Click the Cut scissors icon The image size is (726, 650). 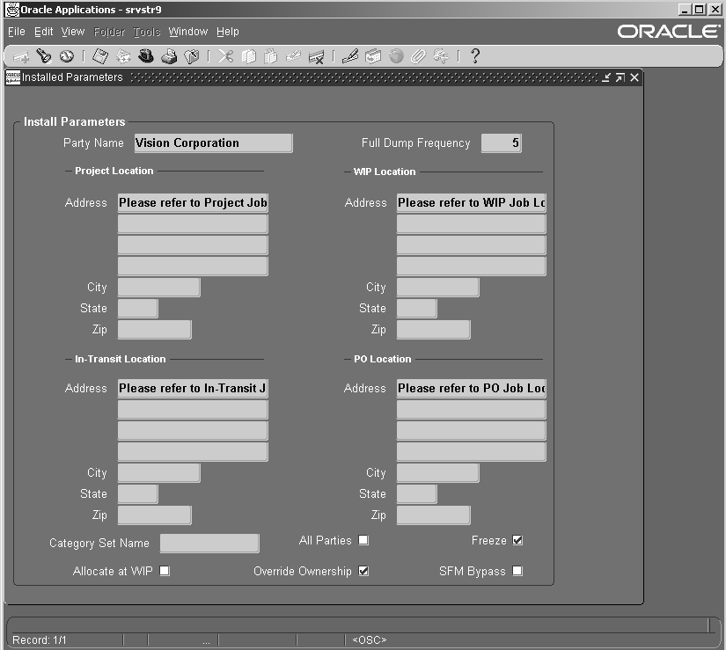pyautogui.click(x=225, y=56)
